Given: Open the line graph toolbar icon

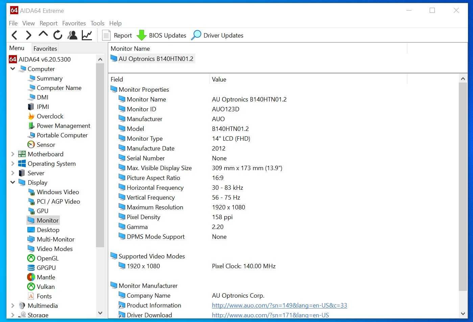Looking at the screenshot, I should 87,35.
